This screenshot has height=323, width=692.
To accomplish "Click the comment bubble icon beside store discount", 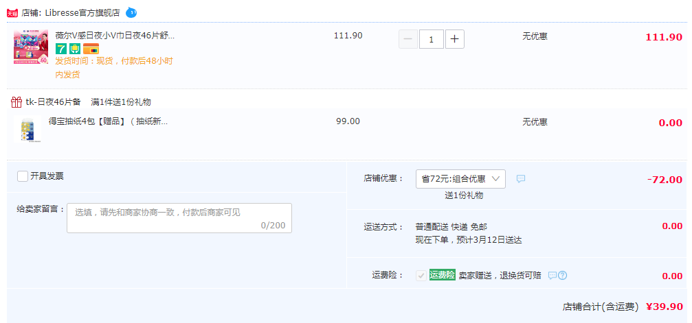I will coord(521,179).
